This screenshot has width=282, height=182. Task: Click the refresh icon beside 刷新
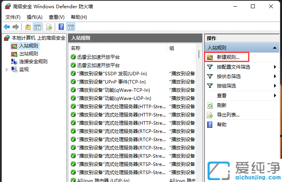(210, 106)
